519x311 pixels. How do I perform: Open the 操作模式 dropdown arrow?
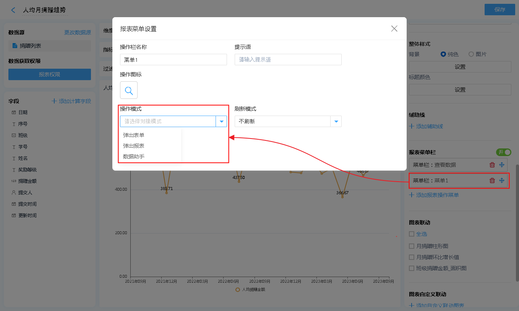pos(221,121)
